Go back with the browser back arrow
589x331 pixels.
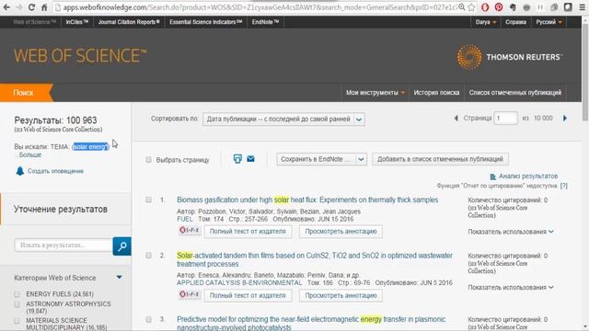tap(6, 7)
